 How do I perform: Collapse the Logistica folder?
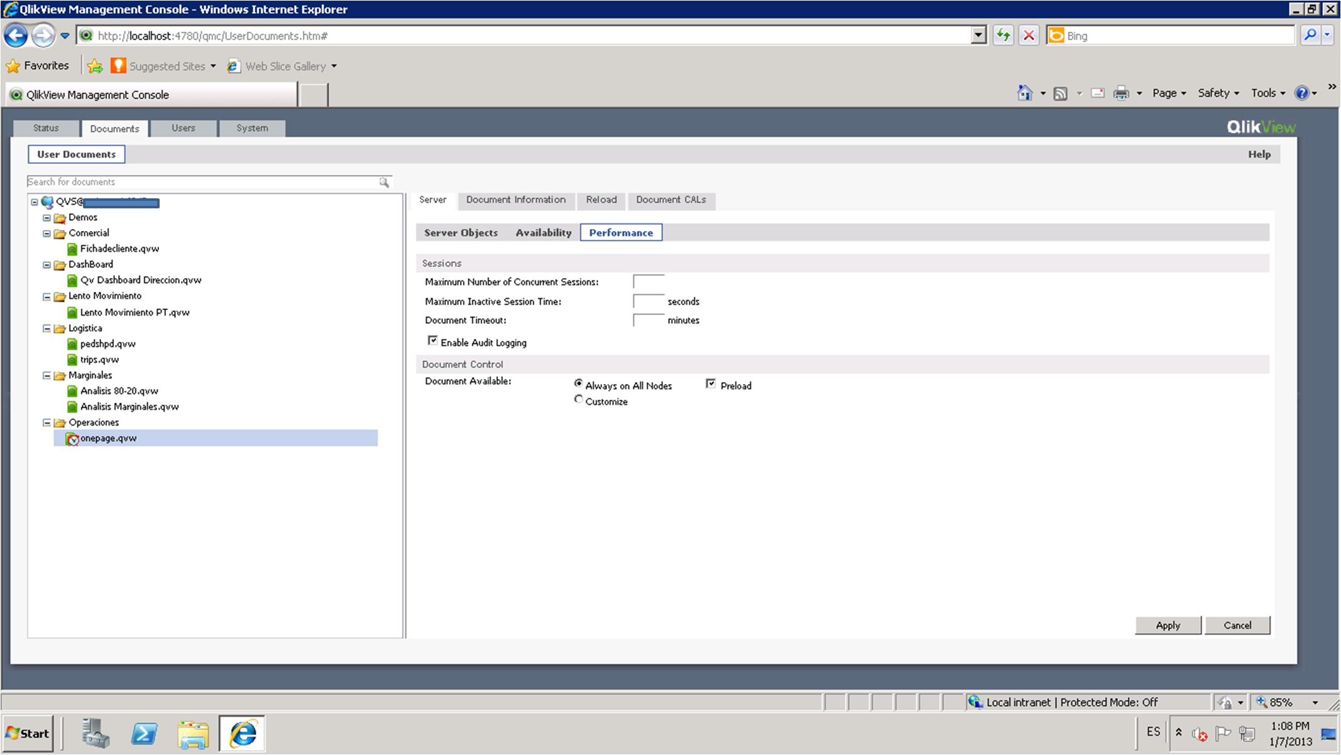click(x=47, y=328)
